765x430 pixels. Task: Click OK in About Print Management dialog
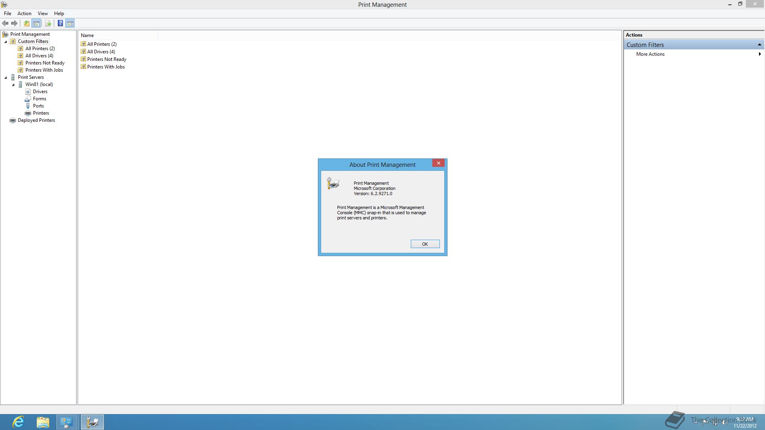(425, 244)
